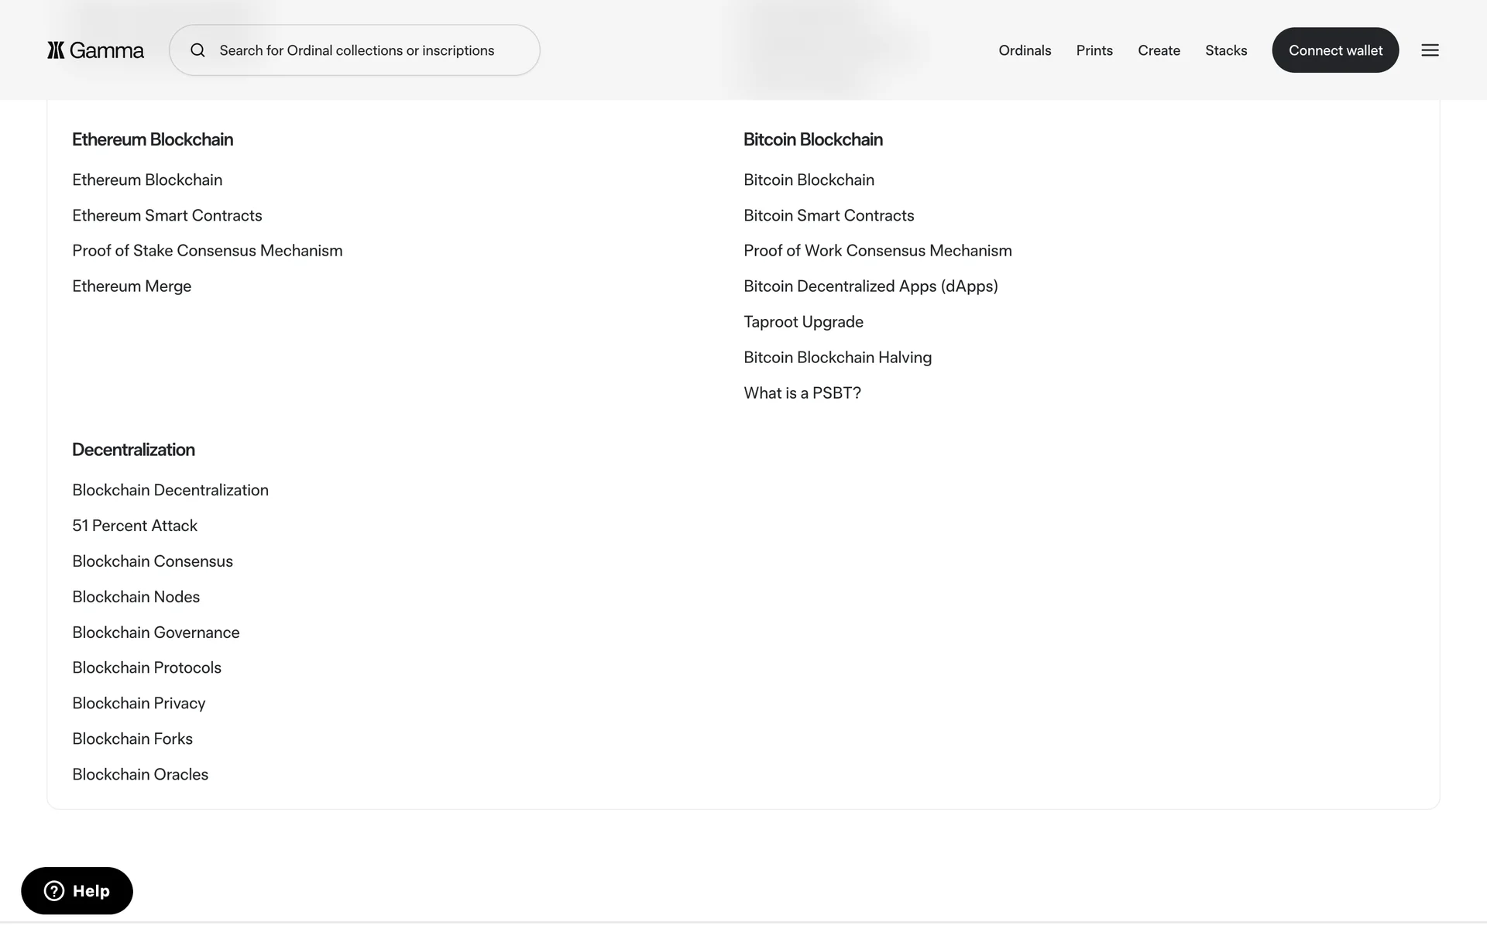
Task: Select the Stacks nav item
Action: click(1225, 50)
